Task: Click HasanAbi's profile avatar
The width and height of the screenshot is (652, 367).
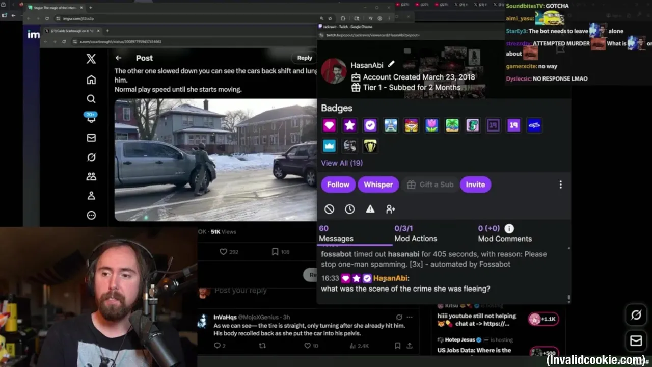Action: pos(334,71)
